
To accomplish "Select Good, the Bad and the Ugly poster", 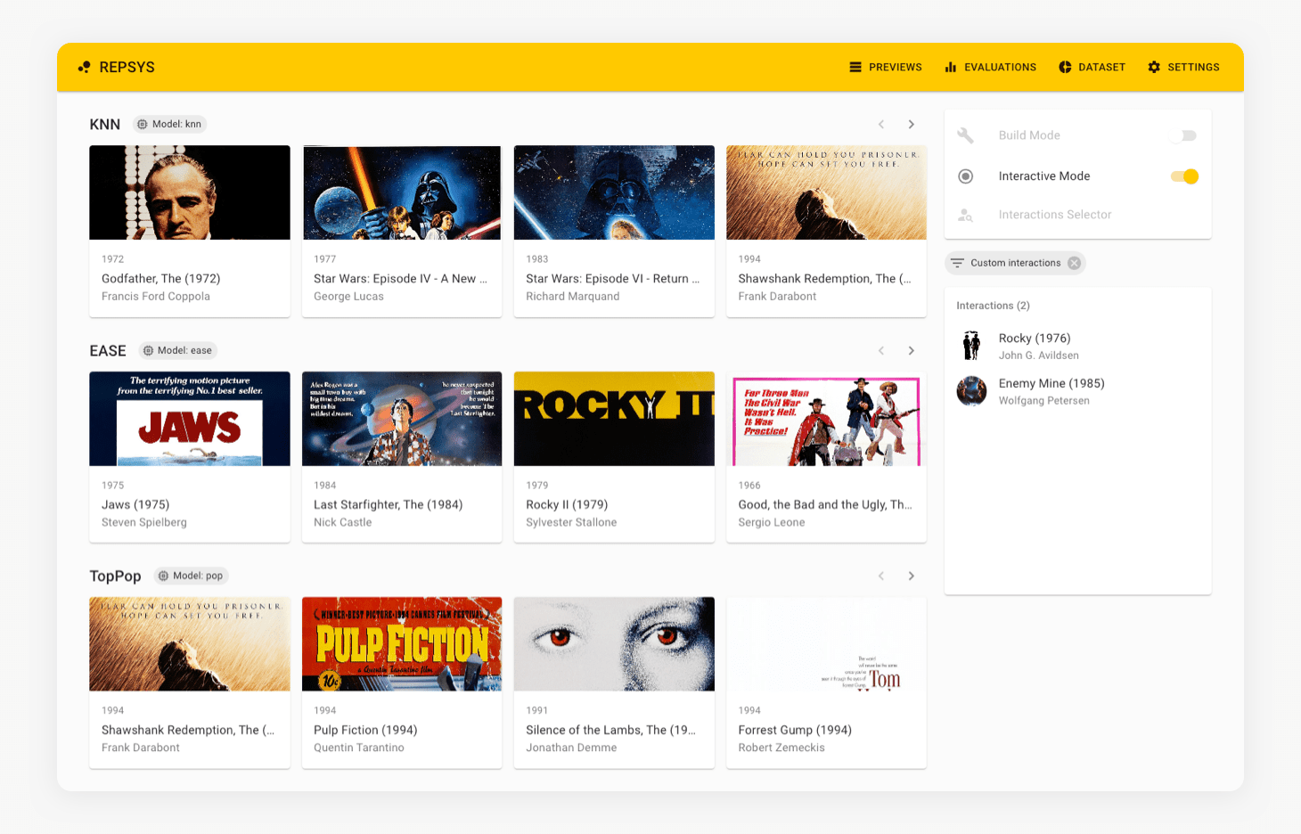I will [x=826, y=419].
